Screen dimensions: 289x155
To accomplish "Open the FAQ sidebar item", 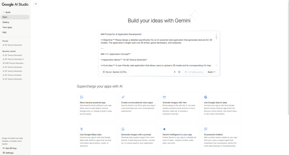I will tap(4, 32).
